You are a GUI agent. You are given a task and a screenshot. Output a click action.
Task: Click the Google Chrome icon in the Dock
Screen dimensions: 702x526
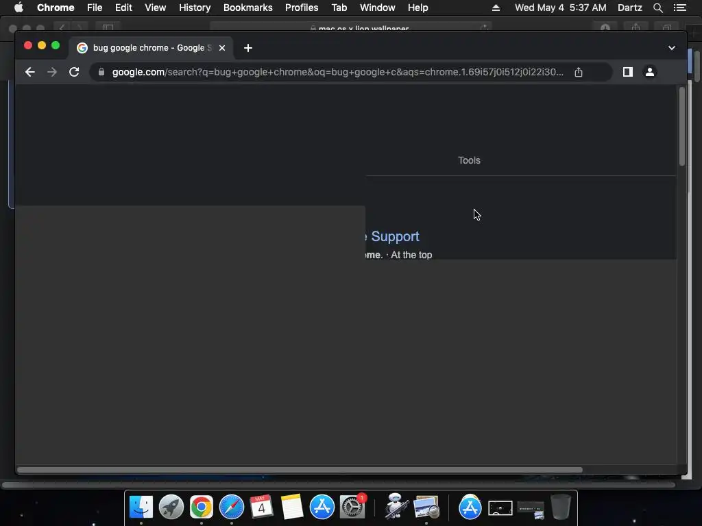coord(202,507)
